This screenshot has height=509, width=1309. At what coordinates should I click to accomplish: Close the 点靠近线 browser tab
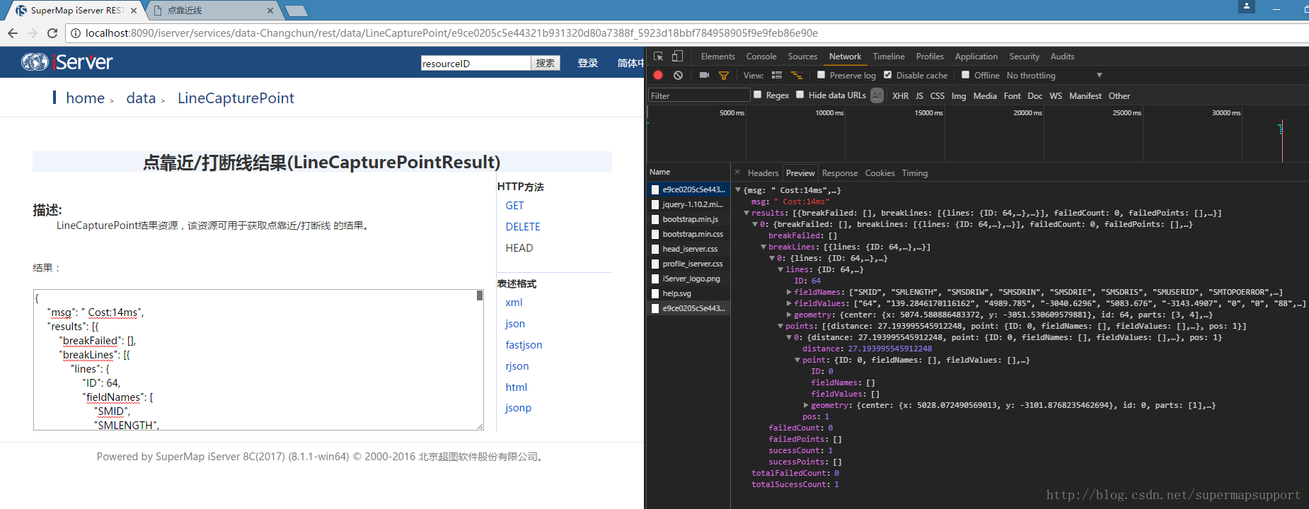pyautogui.click(x=270, y=11)
